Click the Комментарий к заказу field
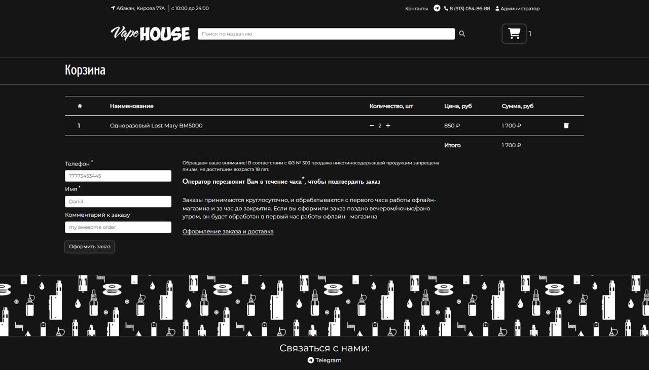The width and height of the screenshot is (649, 370). pyautogui.click(x=118, y=227)
